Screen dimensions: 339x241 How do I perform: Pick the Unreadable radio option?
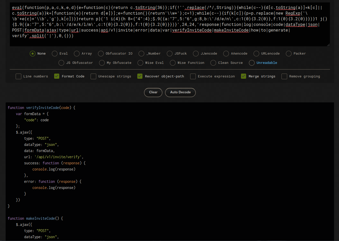252,63
